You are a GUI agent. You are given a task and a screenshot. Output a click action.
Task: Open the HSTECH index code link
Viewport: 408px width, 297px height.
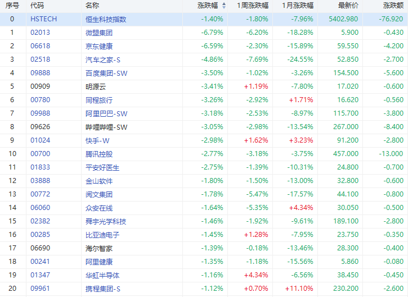click(43, 19)
